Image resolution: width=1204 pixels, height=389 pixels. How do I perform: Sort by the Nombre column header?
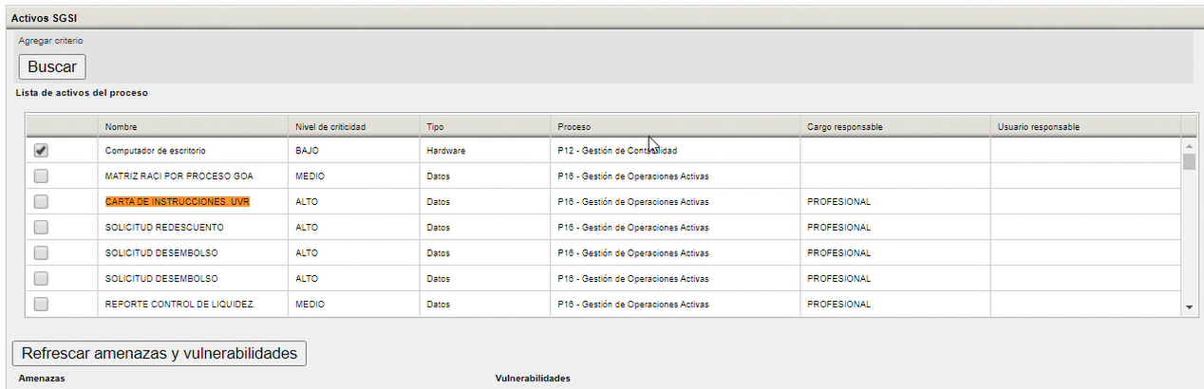[x=193, y=126]
